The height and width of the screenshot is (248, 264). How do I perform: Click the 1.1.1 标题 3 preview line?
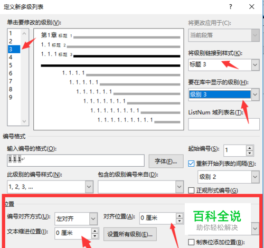[x=110, y=54]
